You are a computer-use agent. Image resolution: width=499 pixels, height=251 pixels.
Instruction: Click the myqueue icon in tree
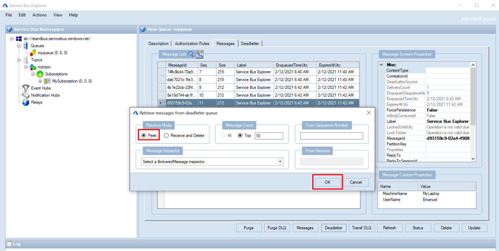[x=33, y=53]
